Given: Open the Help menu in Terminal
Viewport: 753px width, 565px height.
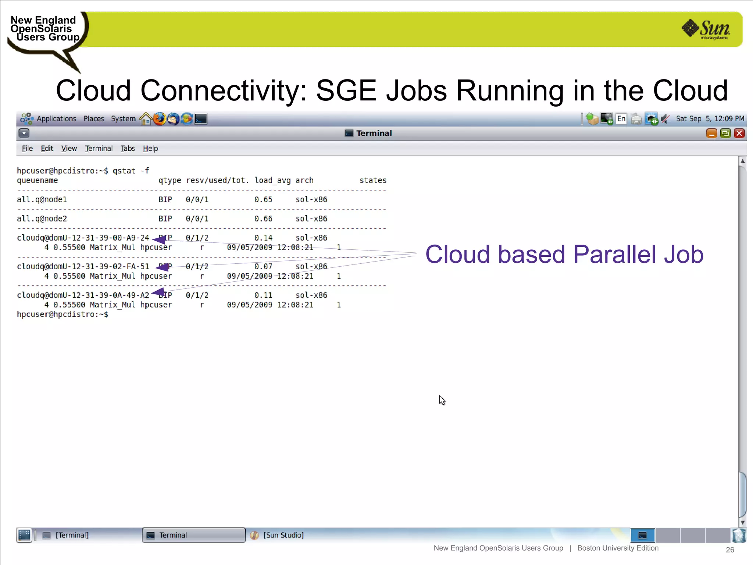Looking at the screenshot, I should pos(150,149).
